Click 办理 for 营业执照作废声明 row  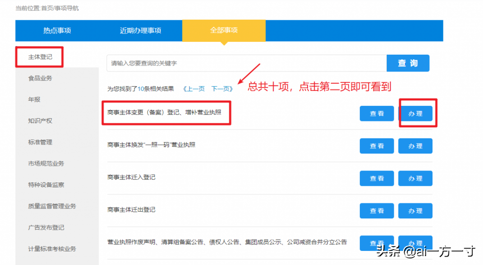point(415,243)
